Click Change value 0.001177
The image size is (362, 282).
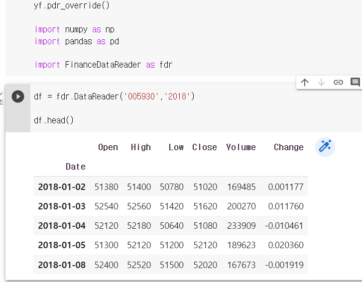286,187
